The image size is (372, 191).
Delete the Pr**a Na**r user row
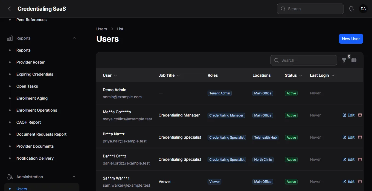click(x=360, y=137)
